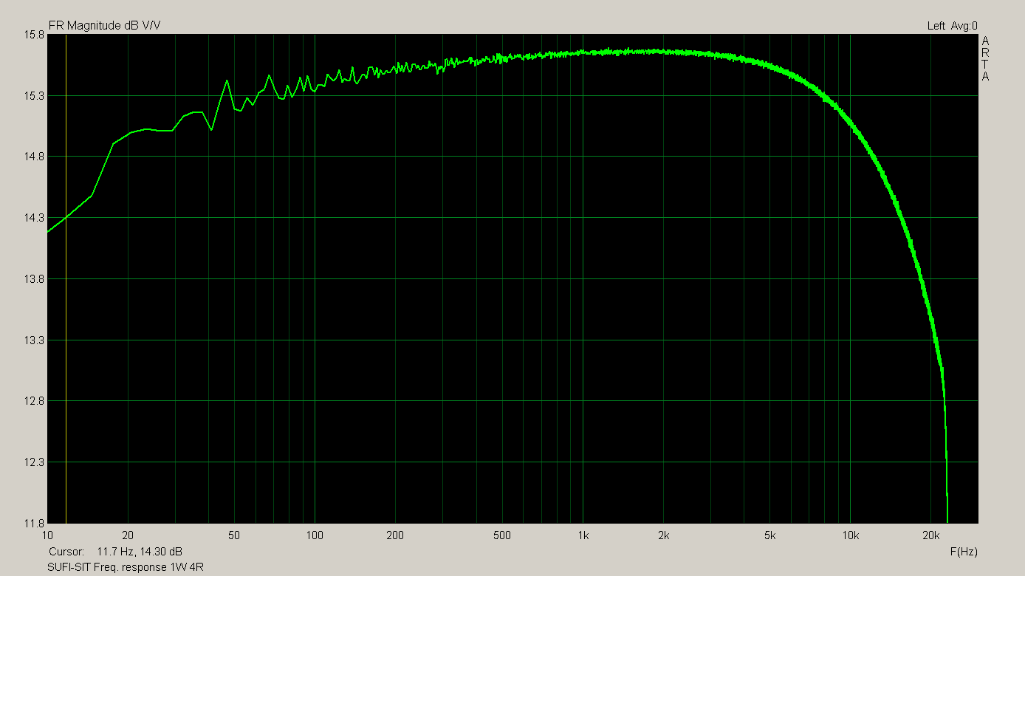1025x709 pixels.
Task: Click the 'Cursor:' label
Action: [x=66, y=552]
